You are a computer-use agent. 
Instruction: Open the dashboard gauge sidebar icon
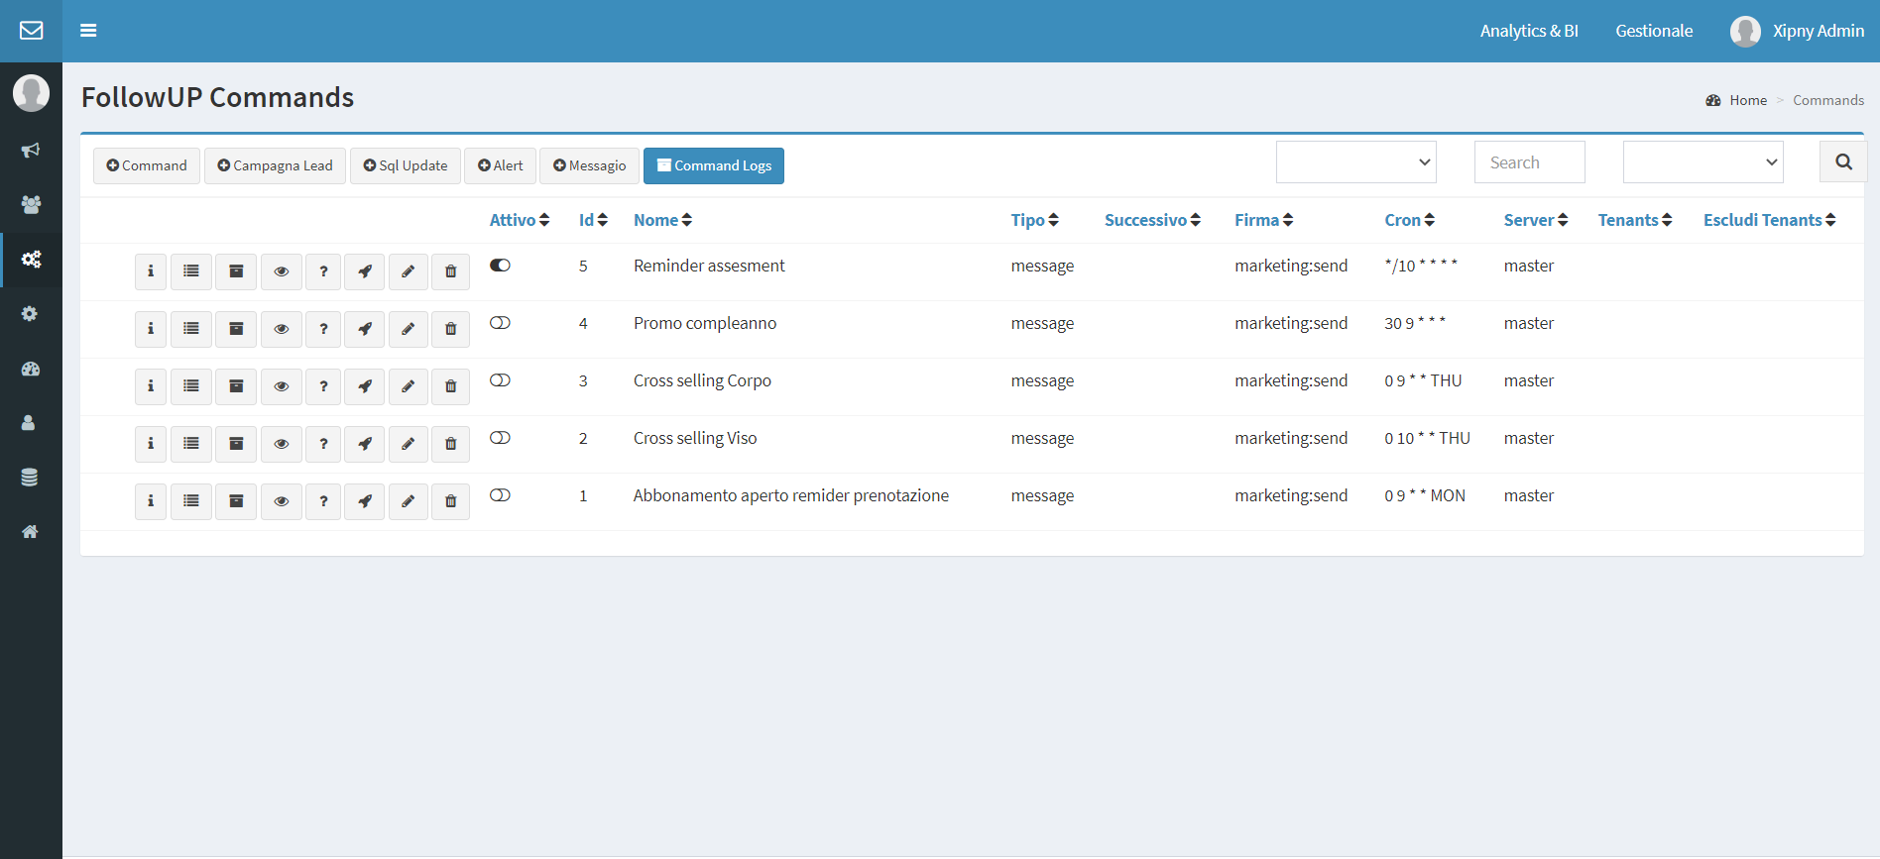point(31,369)
